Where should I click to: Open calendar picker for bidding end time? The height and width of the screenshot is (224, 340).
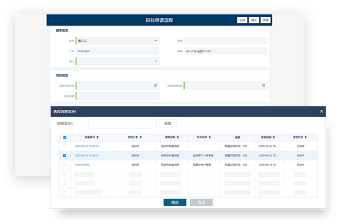[263, 86]
